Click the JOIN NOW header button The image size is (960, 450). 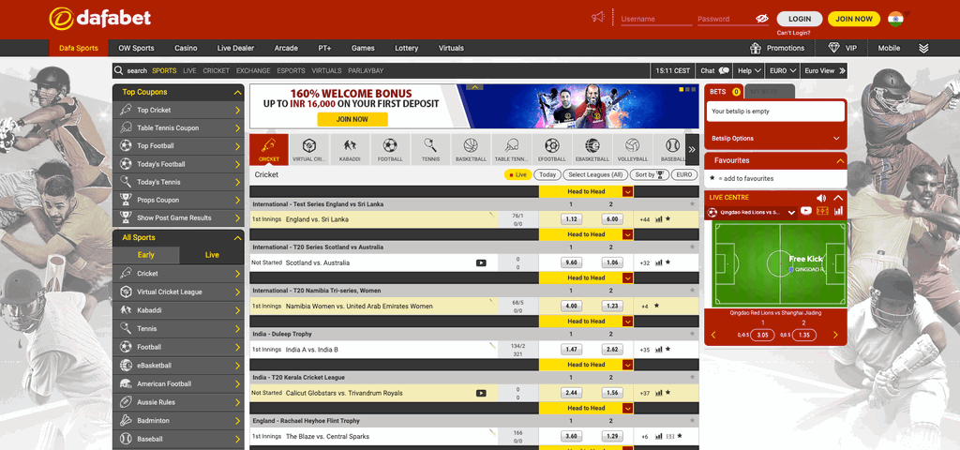click(854, 19)
